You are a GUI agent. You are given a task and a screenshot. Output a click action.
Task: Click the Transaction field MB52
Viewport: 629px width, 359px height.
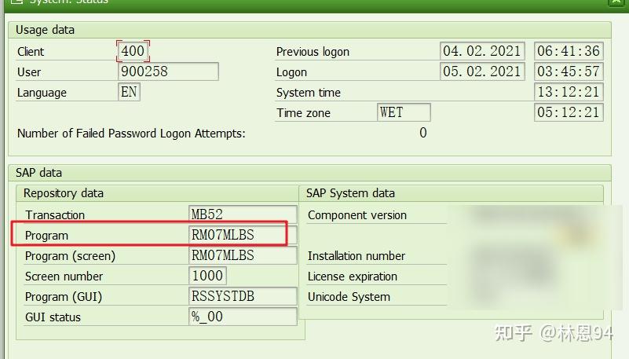pos(243,214)
